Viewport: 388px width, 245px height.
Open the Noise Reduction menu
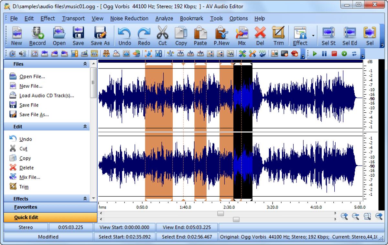click(x=129, y=18)
